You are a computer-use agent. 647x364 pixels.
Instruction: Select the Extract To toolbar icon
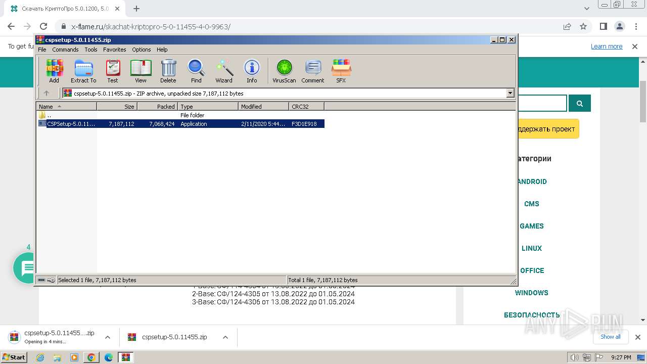click(83, 71)
